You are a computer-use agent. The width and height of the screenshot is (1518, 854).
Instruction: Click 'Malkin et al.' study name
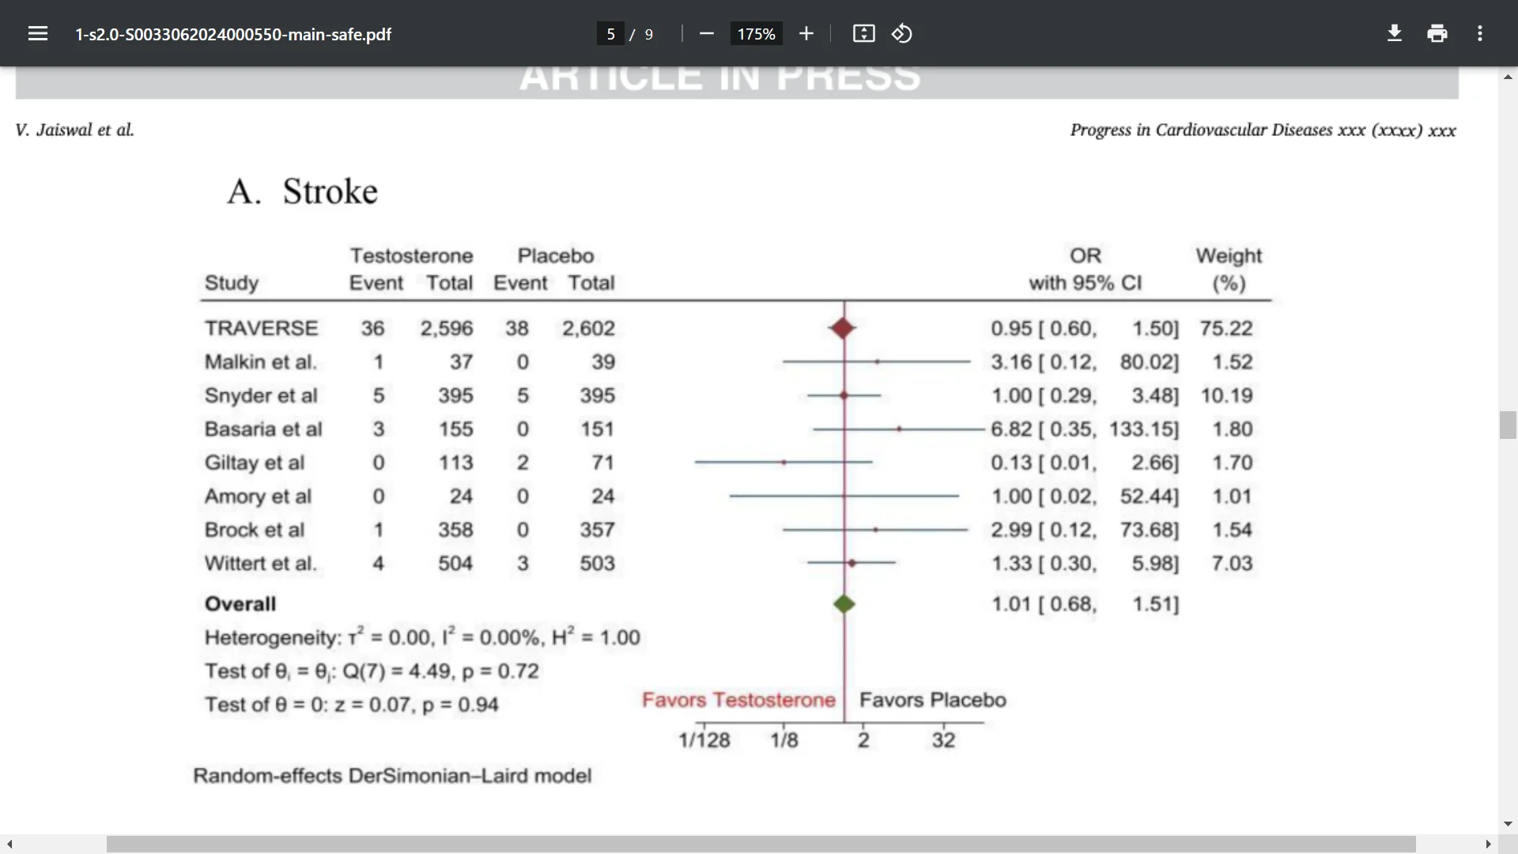pyautogui.click(x=260, y=362)
